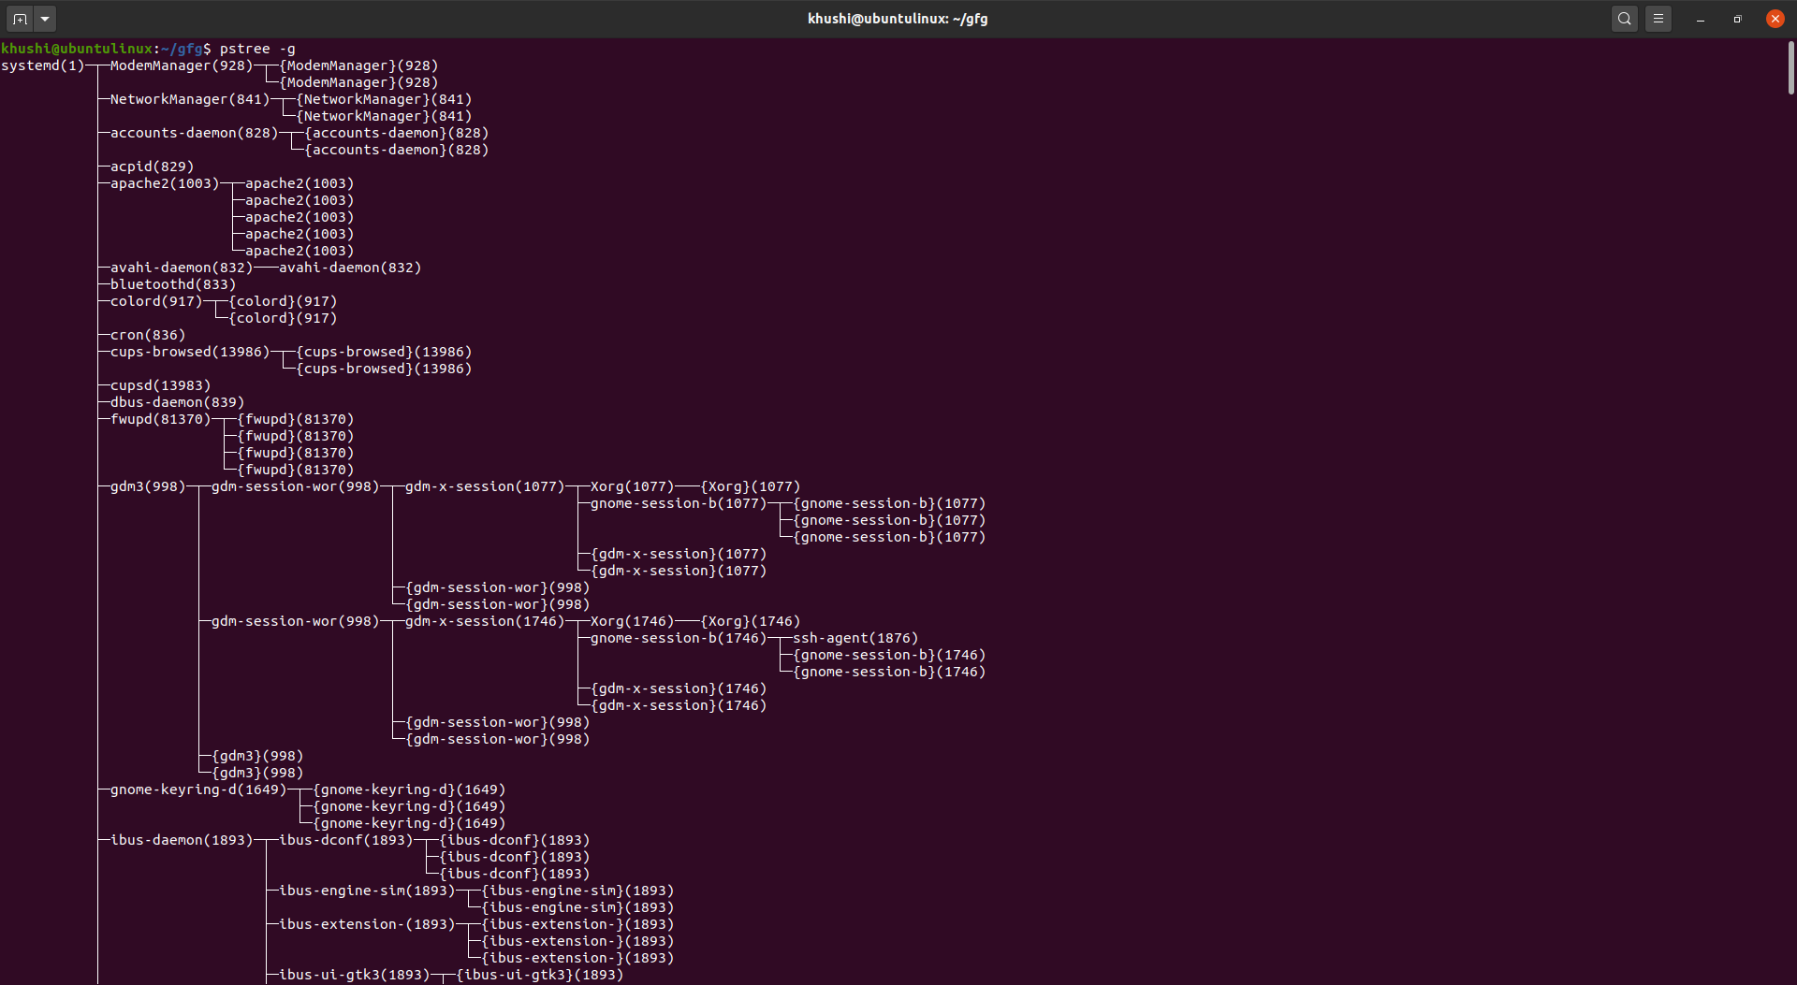Click the vertical scrollbar thumb
The image size is (1797, 985).
1791,67
